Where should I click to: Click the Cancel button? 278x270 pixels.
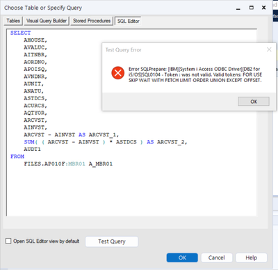click(x=216, y=257)
